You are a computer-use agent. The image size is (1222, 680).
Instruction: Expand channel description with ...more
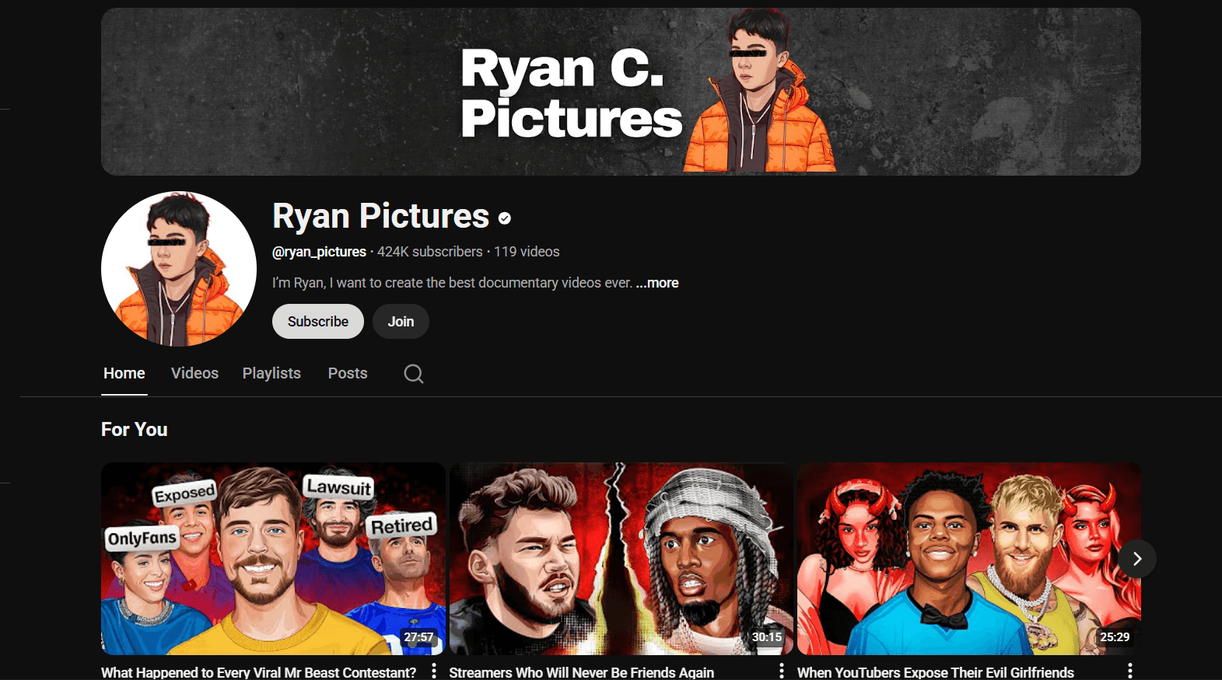click(657, 283)
